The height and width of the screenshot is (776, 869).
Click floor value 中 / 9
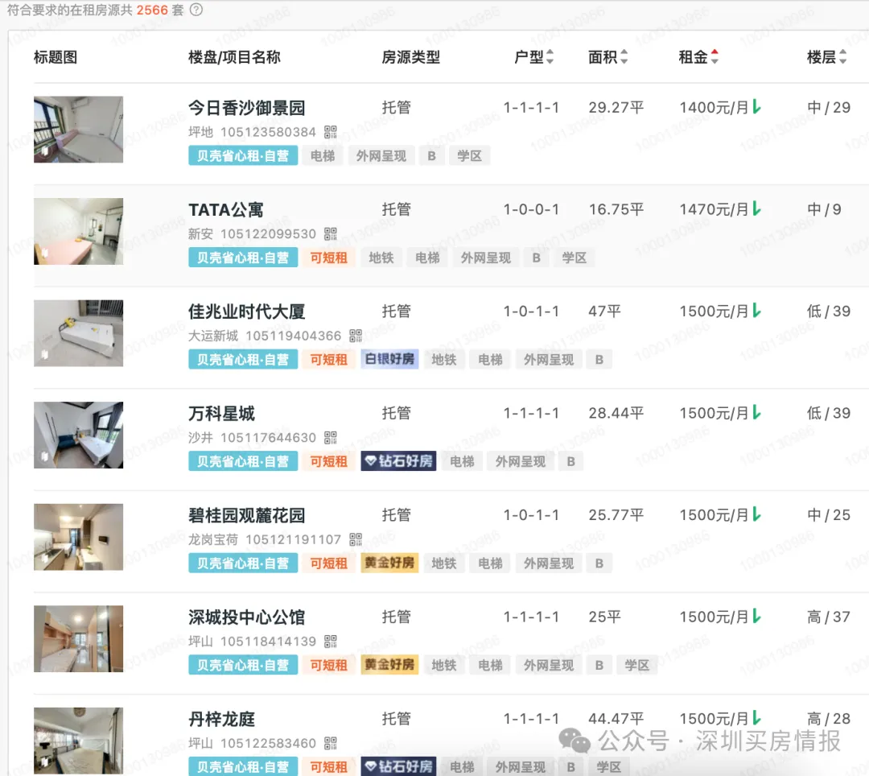[824, 209]
